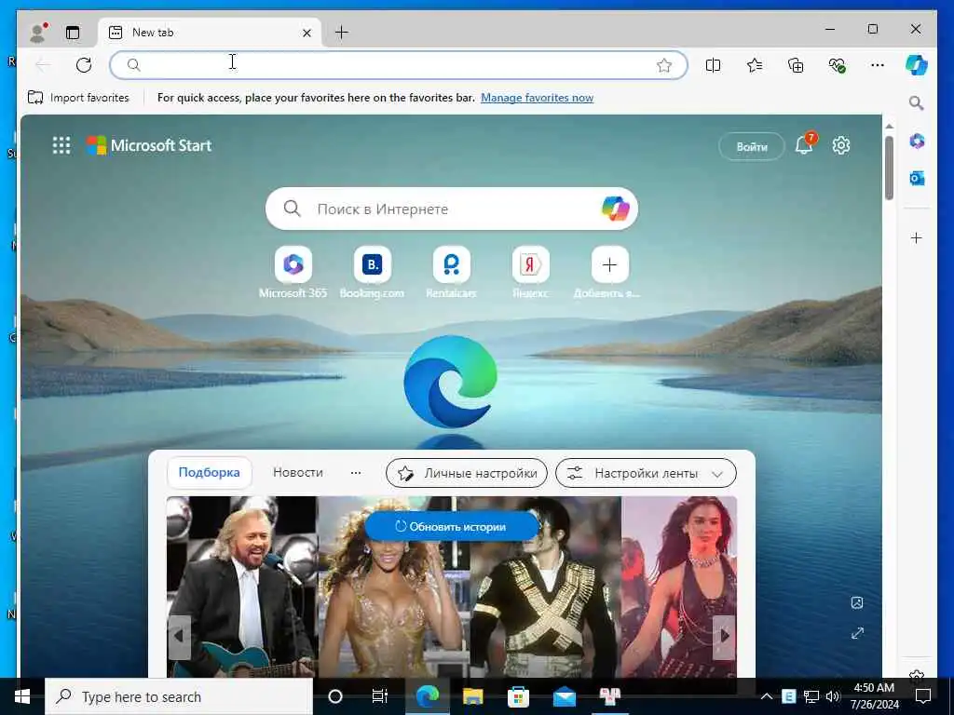Toggle Split screen icon
The width and height of the screenshot is (954, 715).
click(713, 65)
